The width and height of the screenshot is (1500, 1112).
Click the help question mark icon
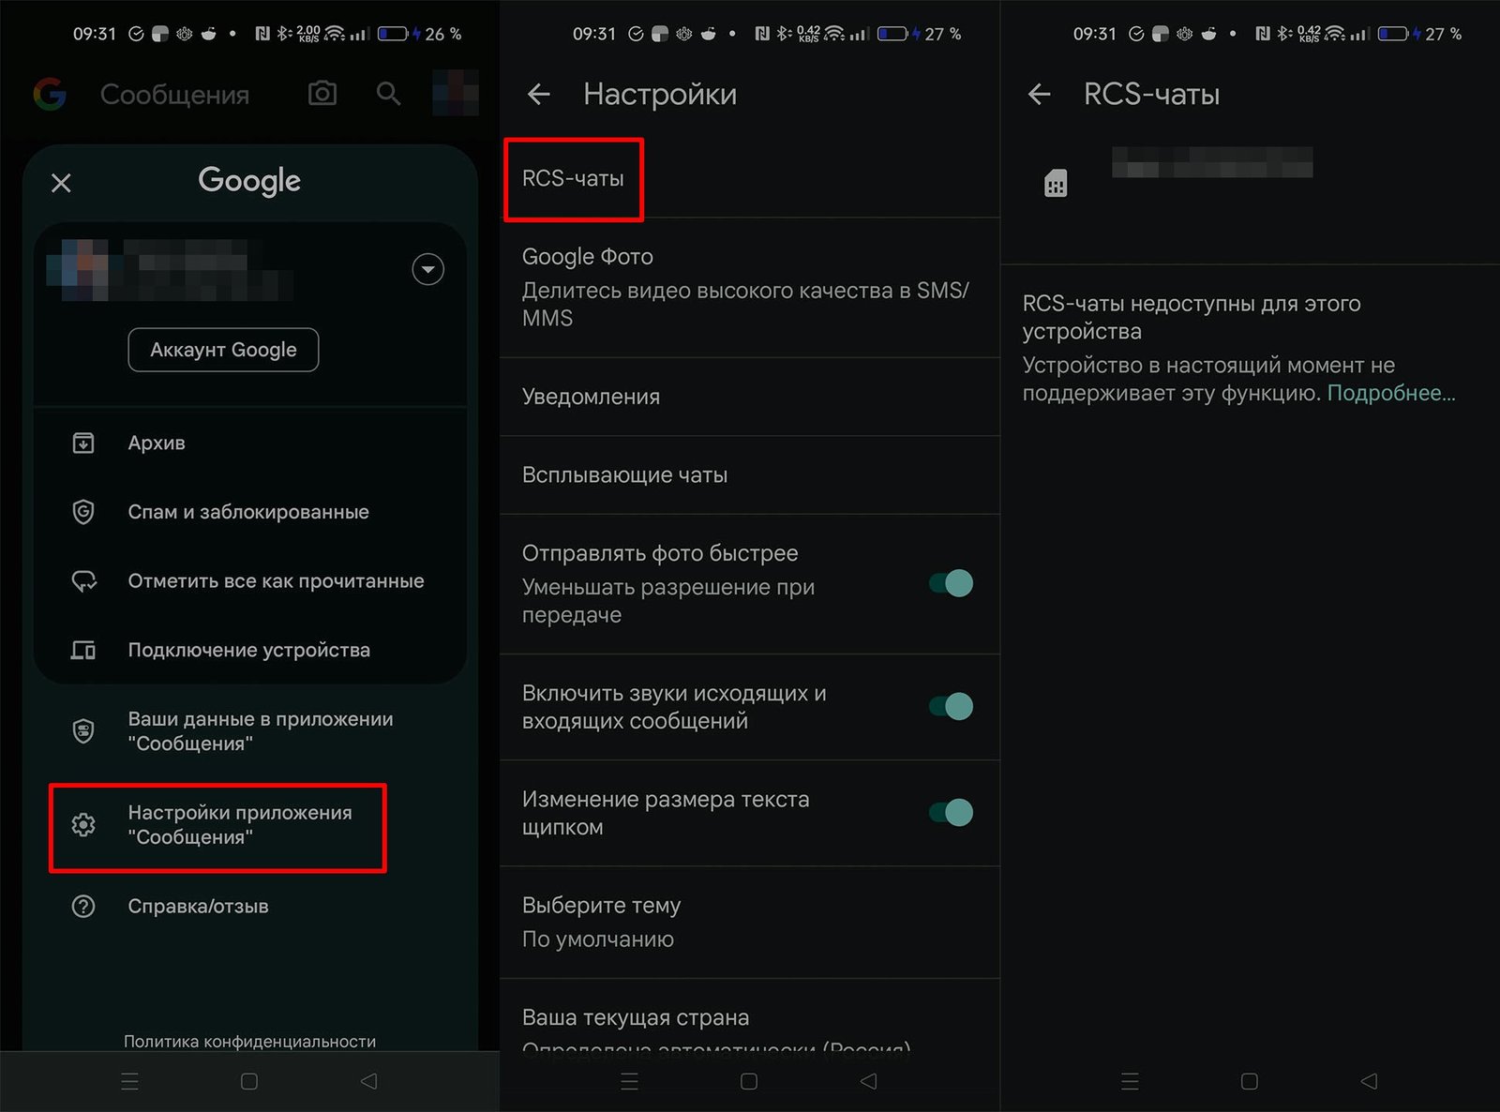(83, 907)
